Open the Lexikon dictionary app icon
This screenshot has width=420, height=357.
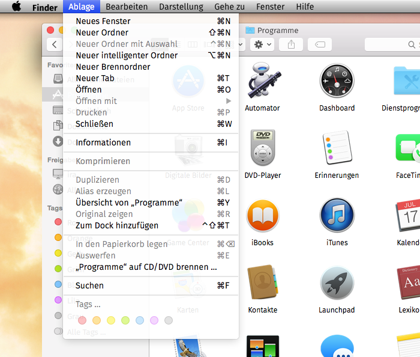coord(409,282)
